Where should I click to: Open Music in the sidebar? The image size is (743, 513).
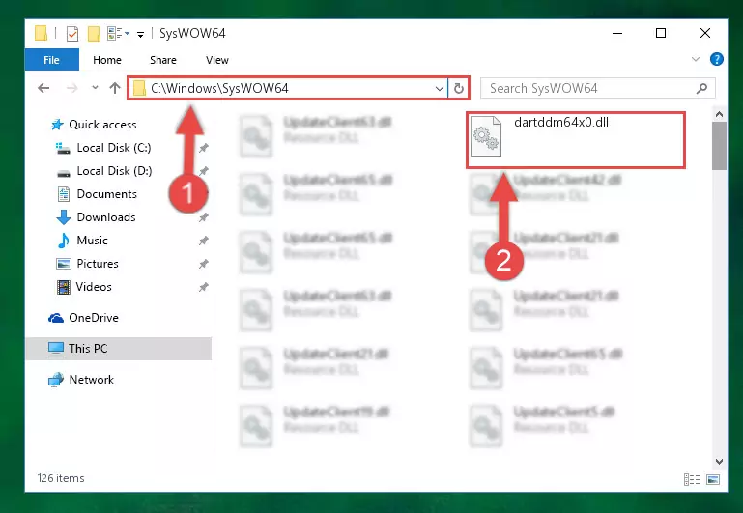92,241
